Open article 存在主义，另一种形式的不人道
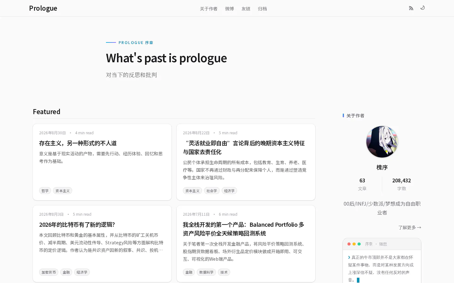Screen dimensions: 454x283 78,143
